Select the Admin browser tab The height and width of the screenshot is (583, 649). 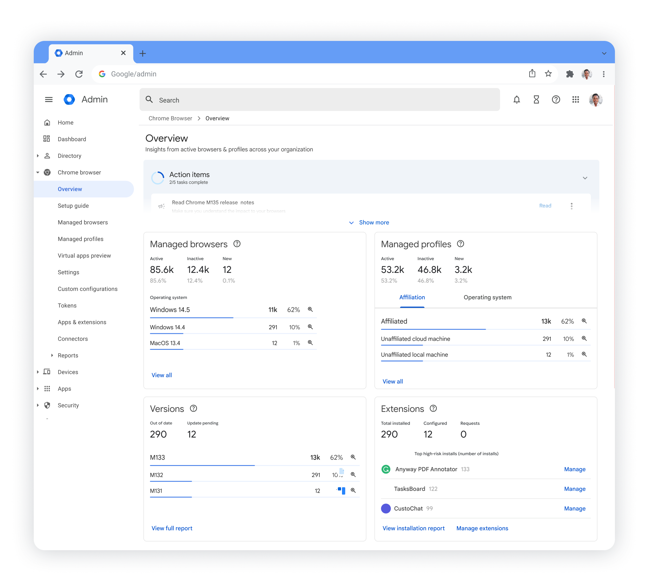[91, 53]
